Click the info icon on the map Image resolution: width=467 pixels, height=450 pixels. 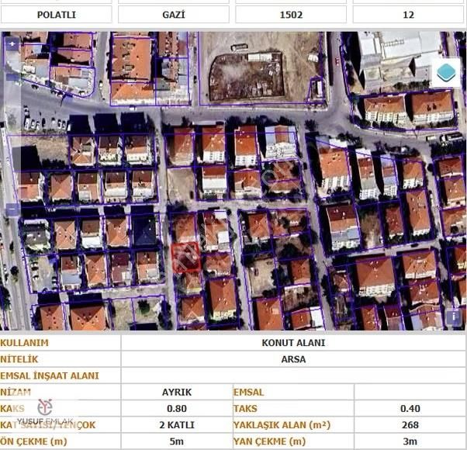(x=453, y=317)
